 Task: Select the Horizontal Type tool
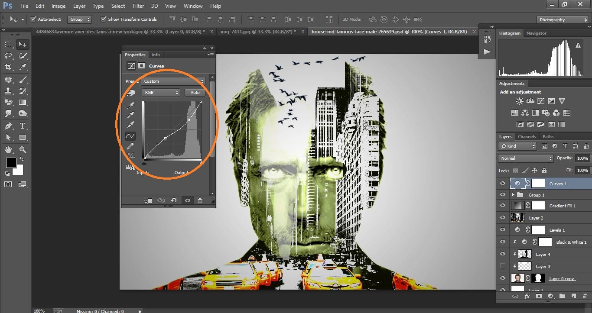click(x=22, y=126)
